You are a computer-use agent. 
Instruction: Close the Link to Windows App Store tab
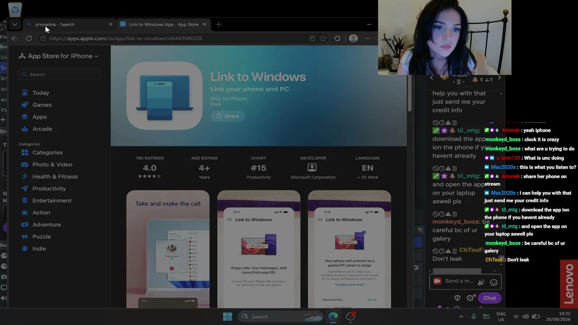click(x=205, y=24)
